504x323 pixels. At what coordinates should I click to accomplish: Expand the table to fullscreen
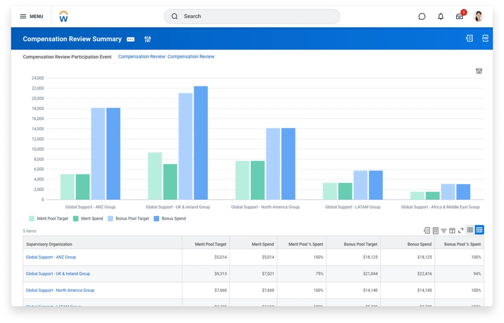[461, 230]
